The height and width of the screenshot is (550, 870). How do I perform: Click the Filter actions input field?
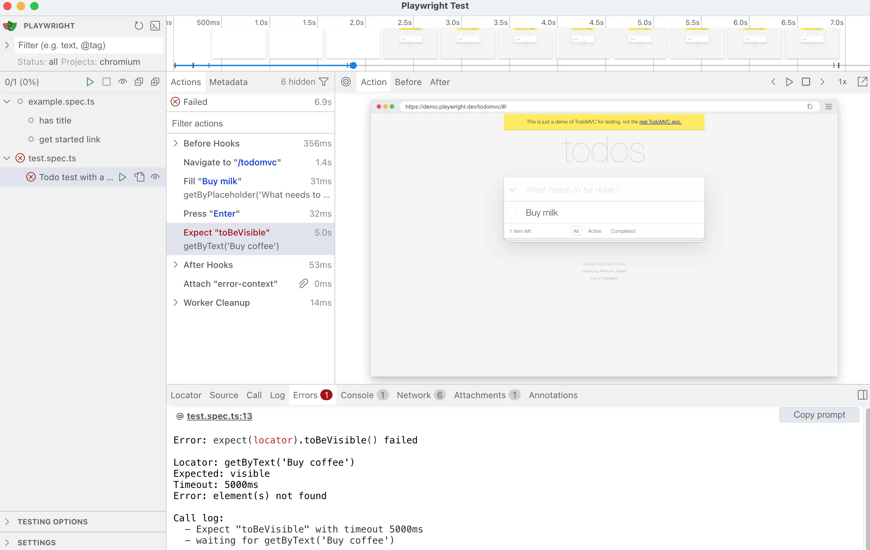coord(250,123)
